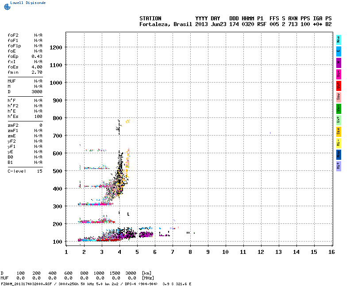Choose the light green Vx+ legend swatch

tap(339, 120)
